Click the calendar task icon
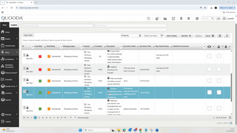 (173, 19)
